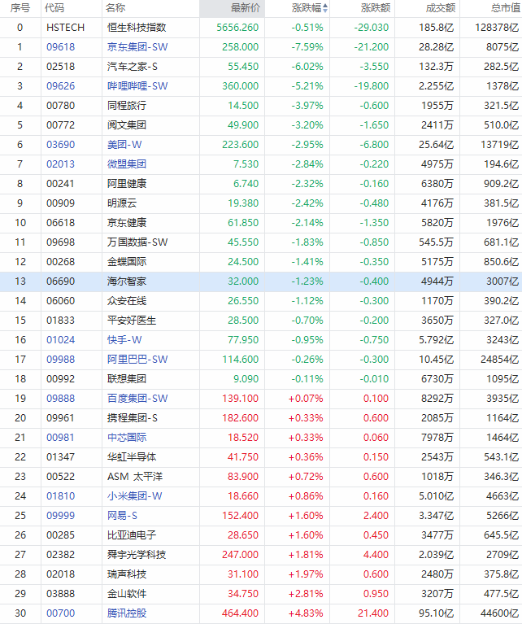Select the HSTECH code cell
522x624 pixels.
65,28
